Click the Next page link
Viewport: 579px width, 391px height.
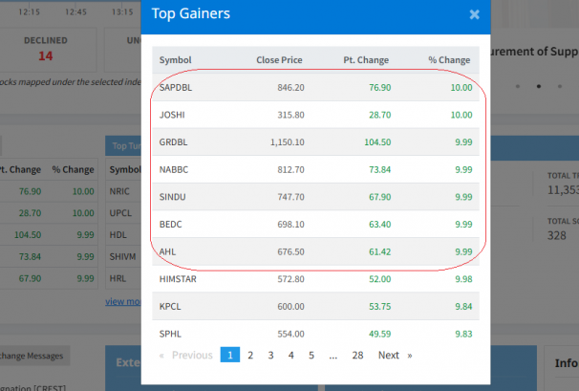click(x=388, y=355)
